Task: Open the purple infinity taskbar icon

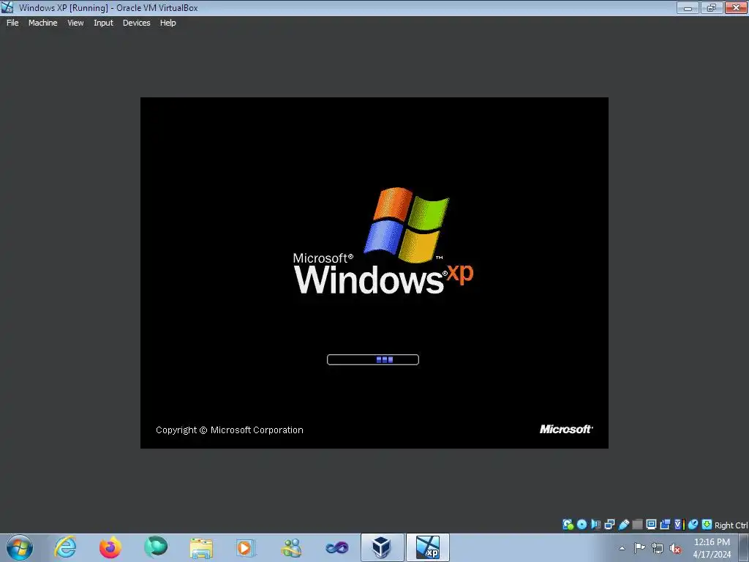Action: coord(336,547)
